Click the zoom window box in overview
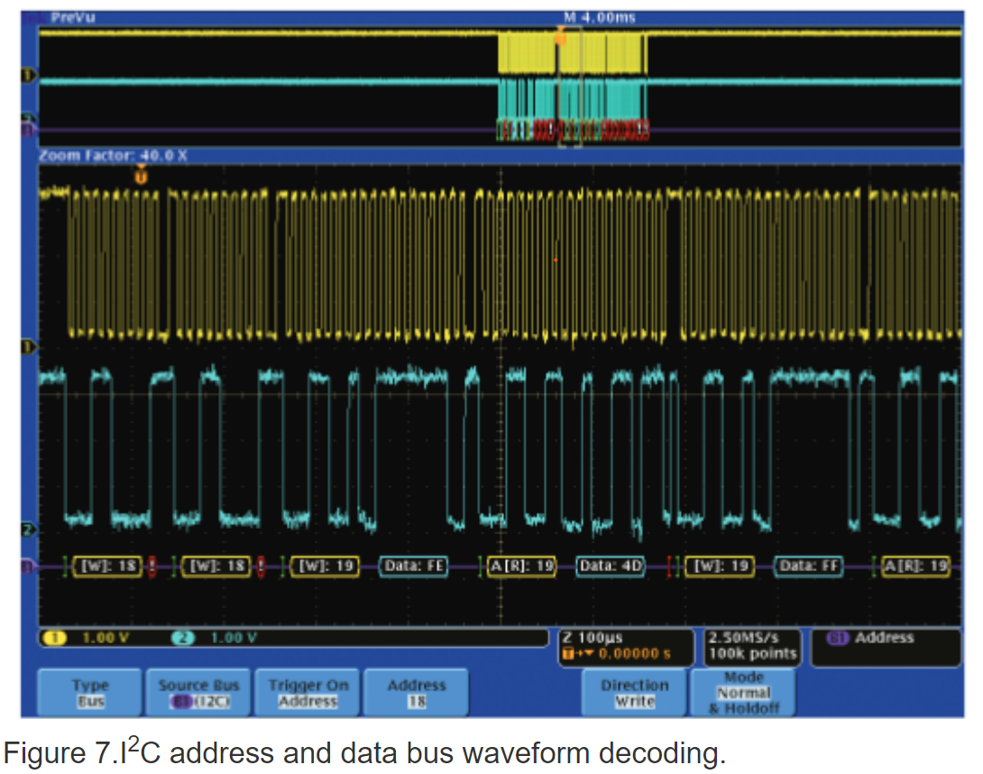 click(569, 87)
